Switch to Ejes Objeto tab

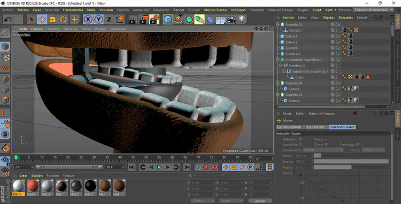pos(315,127)
